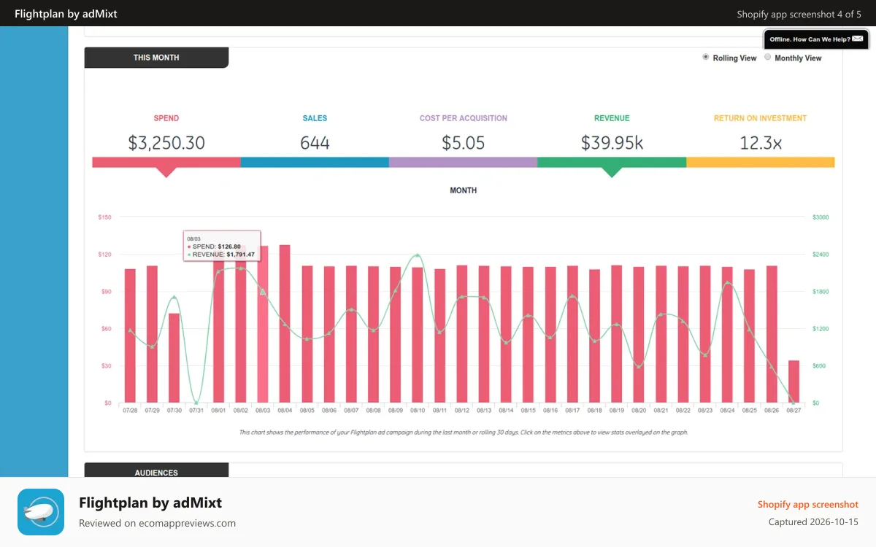876x547 pixels.
Task: Click the MONTH chart title
Action: 464,190
